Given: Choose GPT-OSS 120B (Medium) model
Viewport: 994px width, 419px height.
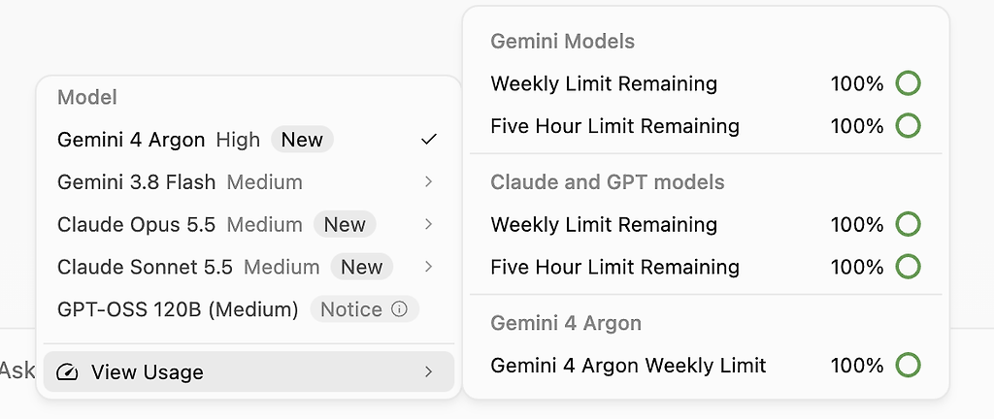Looking at the screenshot, I should pos(248,308).
